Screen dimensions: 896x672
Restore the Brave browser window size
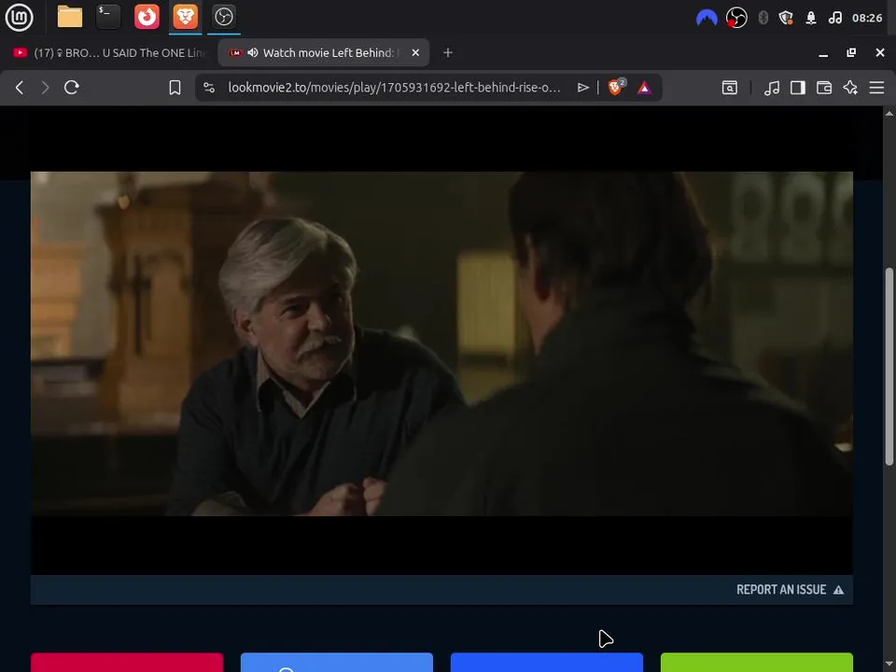point(851,52)
